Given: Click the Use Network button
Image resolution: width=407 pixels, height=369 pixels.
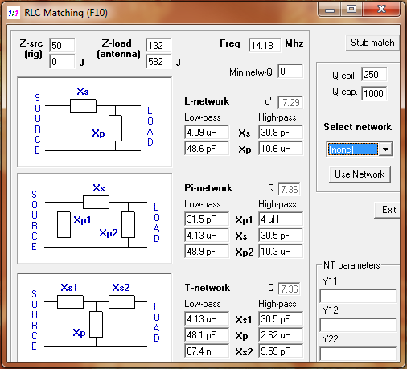Looking at the screenshot, I should 360,174.
